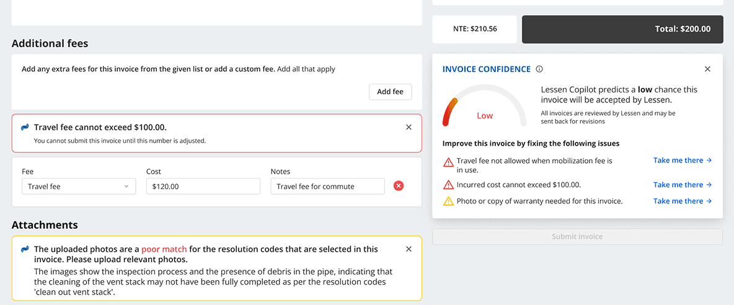The height and width of the screenshot is (305, 734).
Task: Close the poor match photos warning
Action: (x=409, y=249)
